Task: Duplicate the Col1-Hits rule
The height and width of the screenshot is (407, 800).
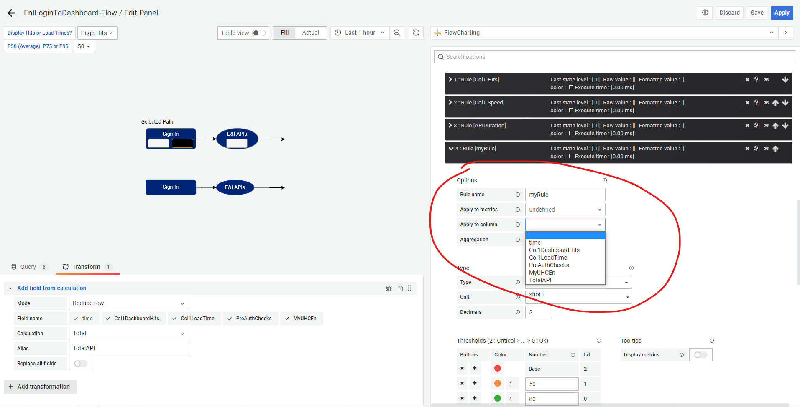Action: [757, 79]
